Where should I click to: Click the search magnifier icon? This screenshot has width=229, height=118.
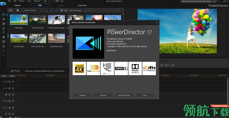click(86, 10)
